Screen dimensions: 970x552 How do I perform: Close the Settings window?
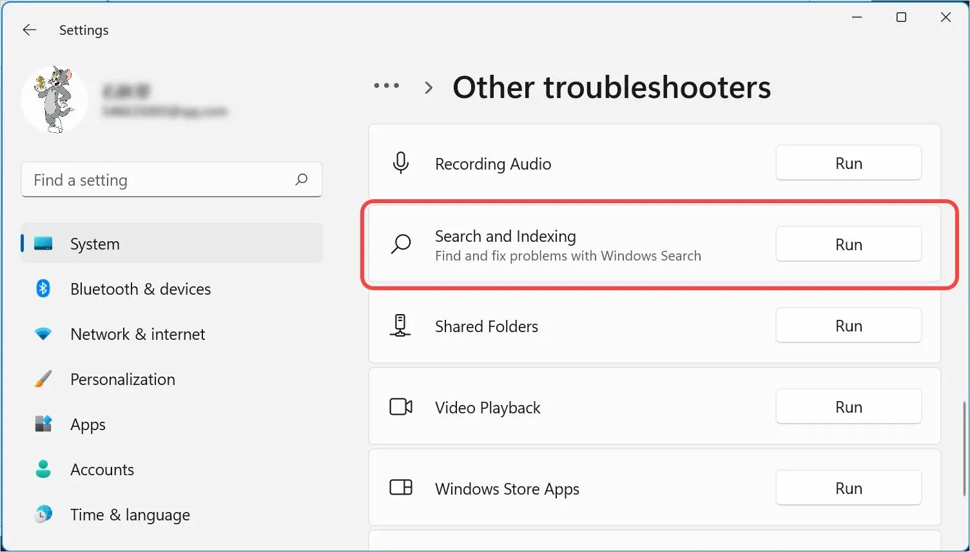(946, 17)
